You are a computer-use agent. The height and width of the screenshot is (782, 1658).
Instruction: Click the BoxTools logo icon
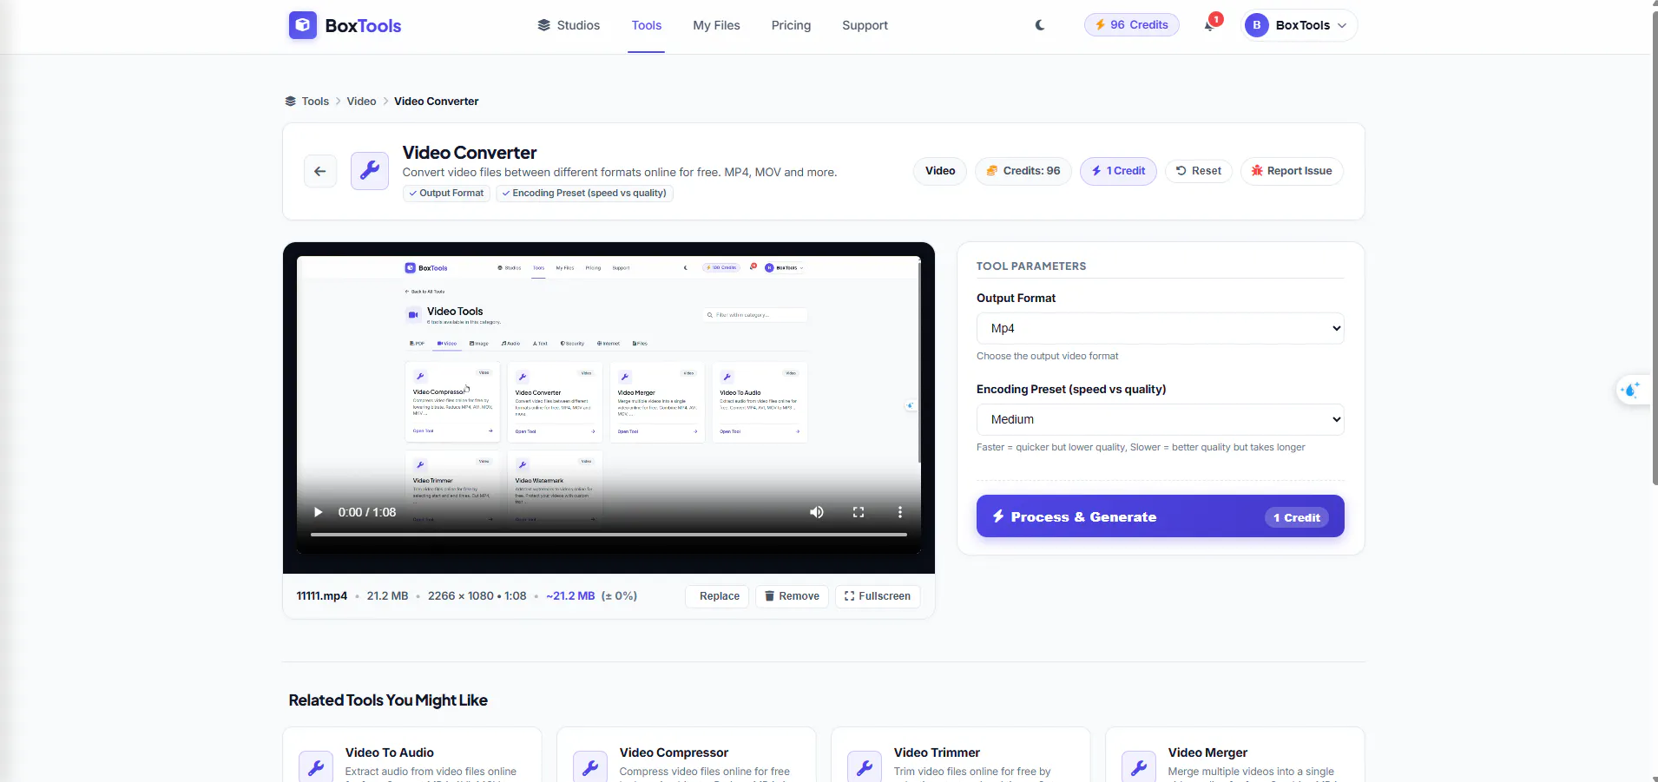coord(302,25)
